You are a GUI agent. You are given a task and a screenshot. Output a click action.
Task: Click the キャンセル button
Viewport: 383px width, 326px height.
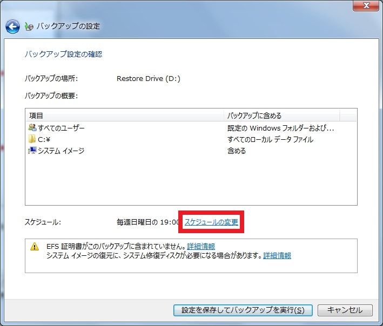point(345,310)
